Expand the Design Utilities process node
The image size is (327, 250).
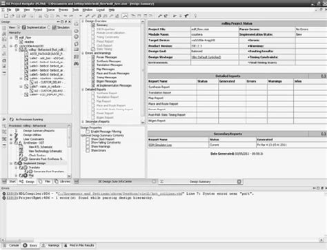tap(11, 135)
